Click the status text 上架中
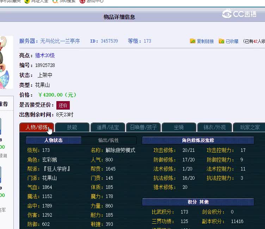This screenshot has height=229, width=265. point(45,75)
